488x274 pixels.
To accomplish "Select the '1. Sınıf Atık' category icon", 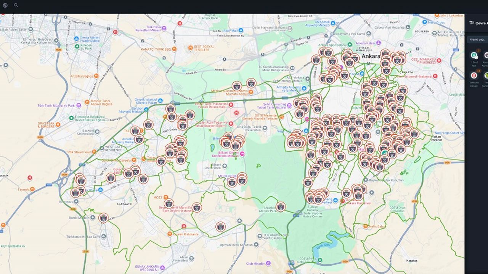I will click(x=474, y=56).
